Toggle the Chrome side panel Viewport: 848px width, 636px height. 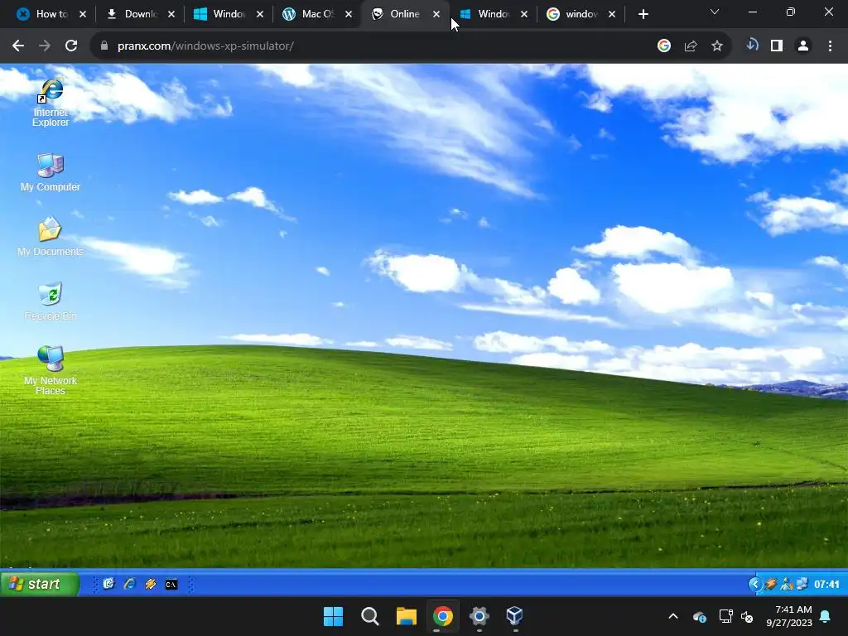pyautogui.click(x=777, y=46)
